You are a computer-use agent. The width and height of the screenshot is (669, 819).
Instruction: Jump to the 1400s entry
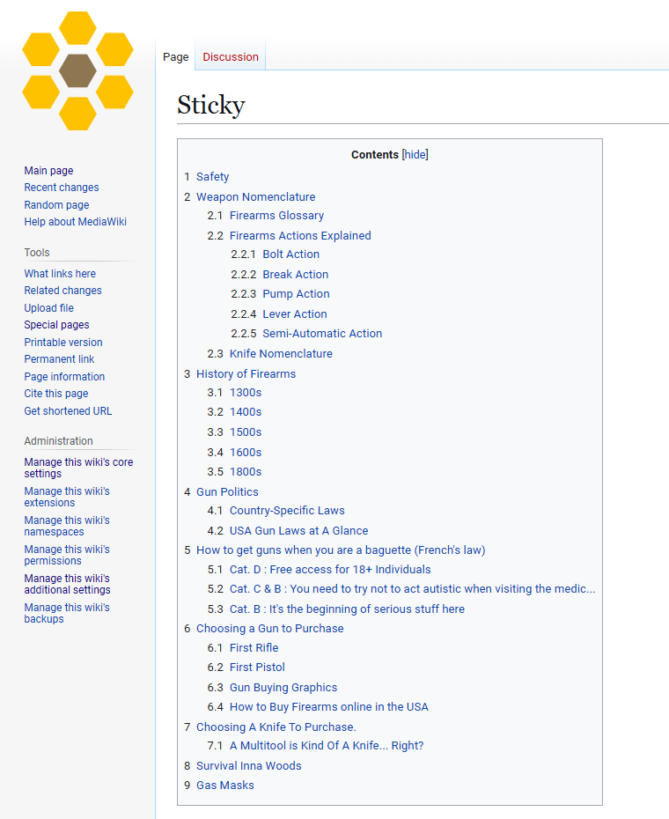pos(246,412)
